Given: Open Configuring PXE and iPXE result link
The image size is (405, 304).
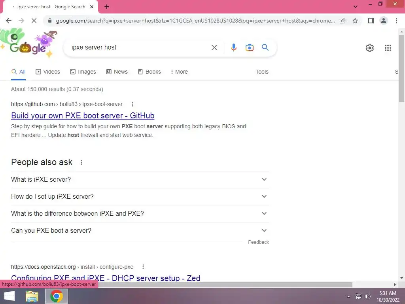Looking at the screenshot, I should pos(106,278).
